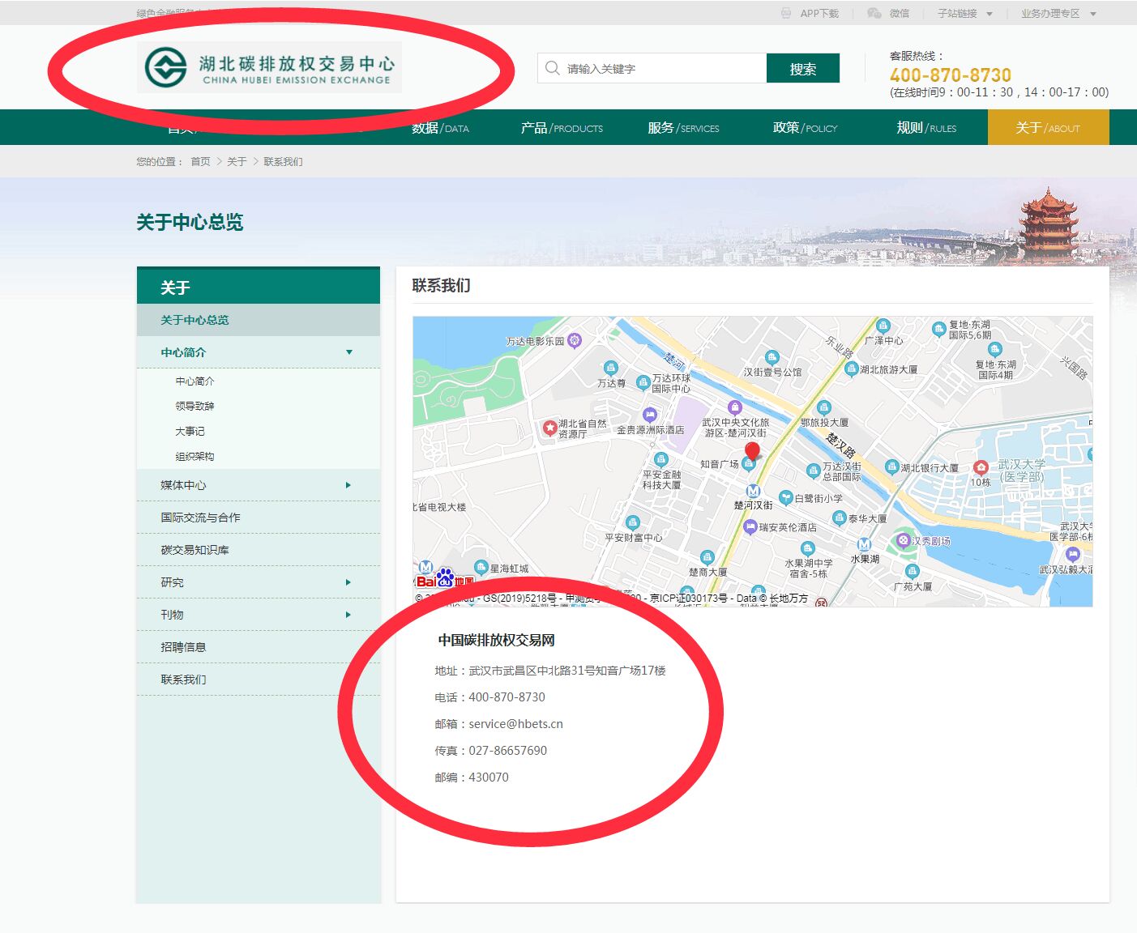The width and height of the screenshot is (1137, 933).
Task: Open the 业务办理专区 dropdown
Action: [x=1058, y=13]
